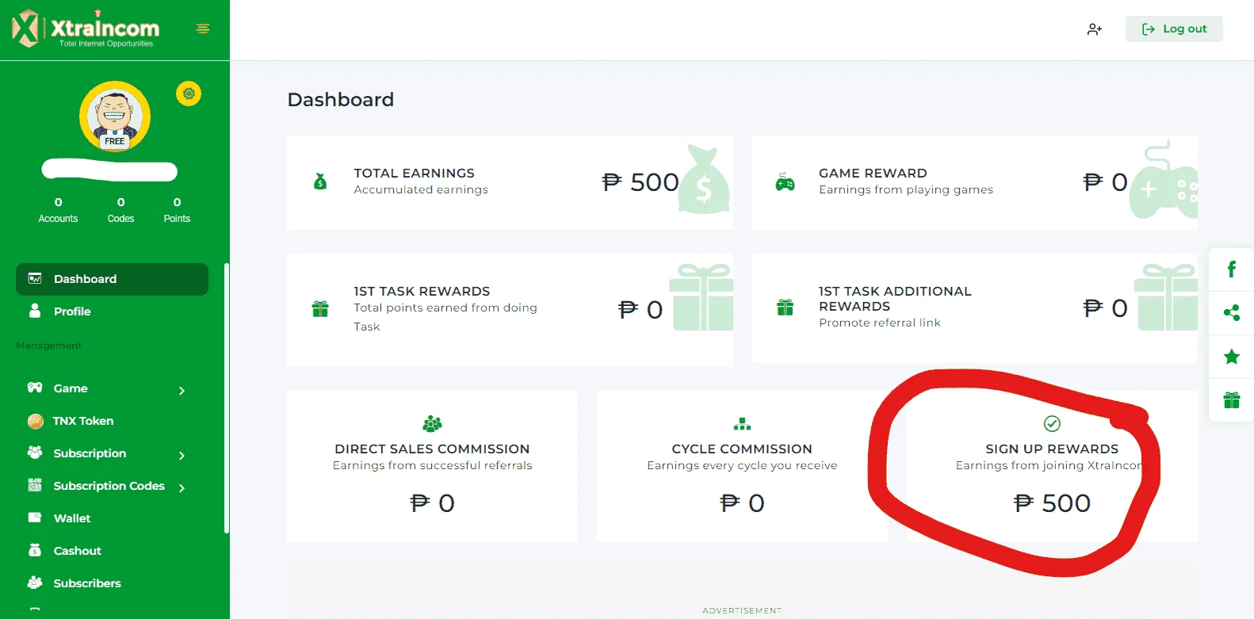Click the Game Reward ₱ 0 value

1105,182
